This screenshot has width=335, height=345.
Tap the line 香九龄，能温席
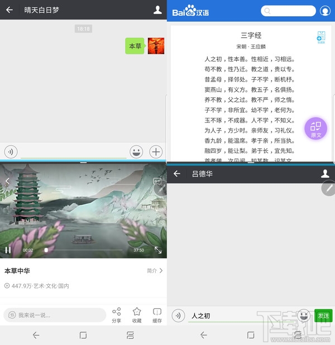[226, 141]
